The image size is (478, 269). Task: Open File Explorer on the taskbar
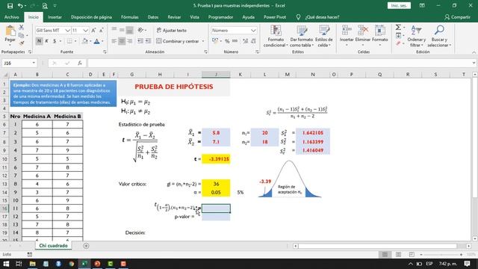click(x=32, y=264)
